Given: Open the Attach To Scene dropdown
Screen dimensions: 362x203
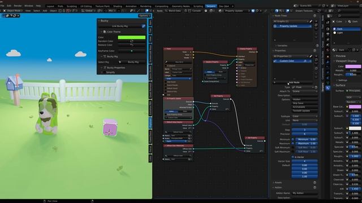Looking at the screenshot, I should 304,91.
